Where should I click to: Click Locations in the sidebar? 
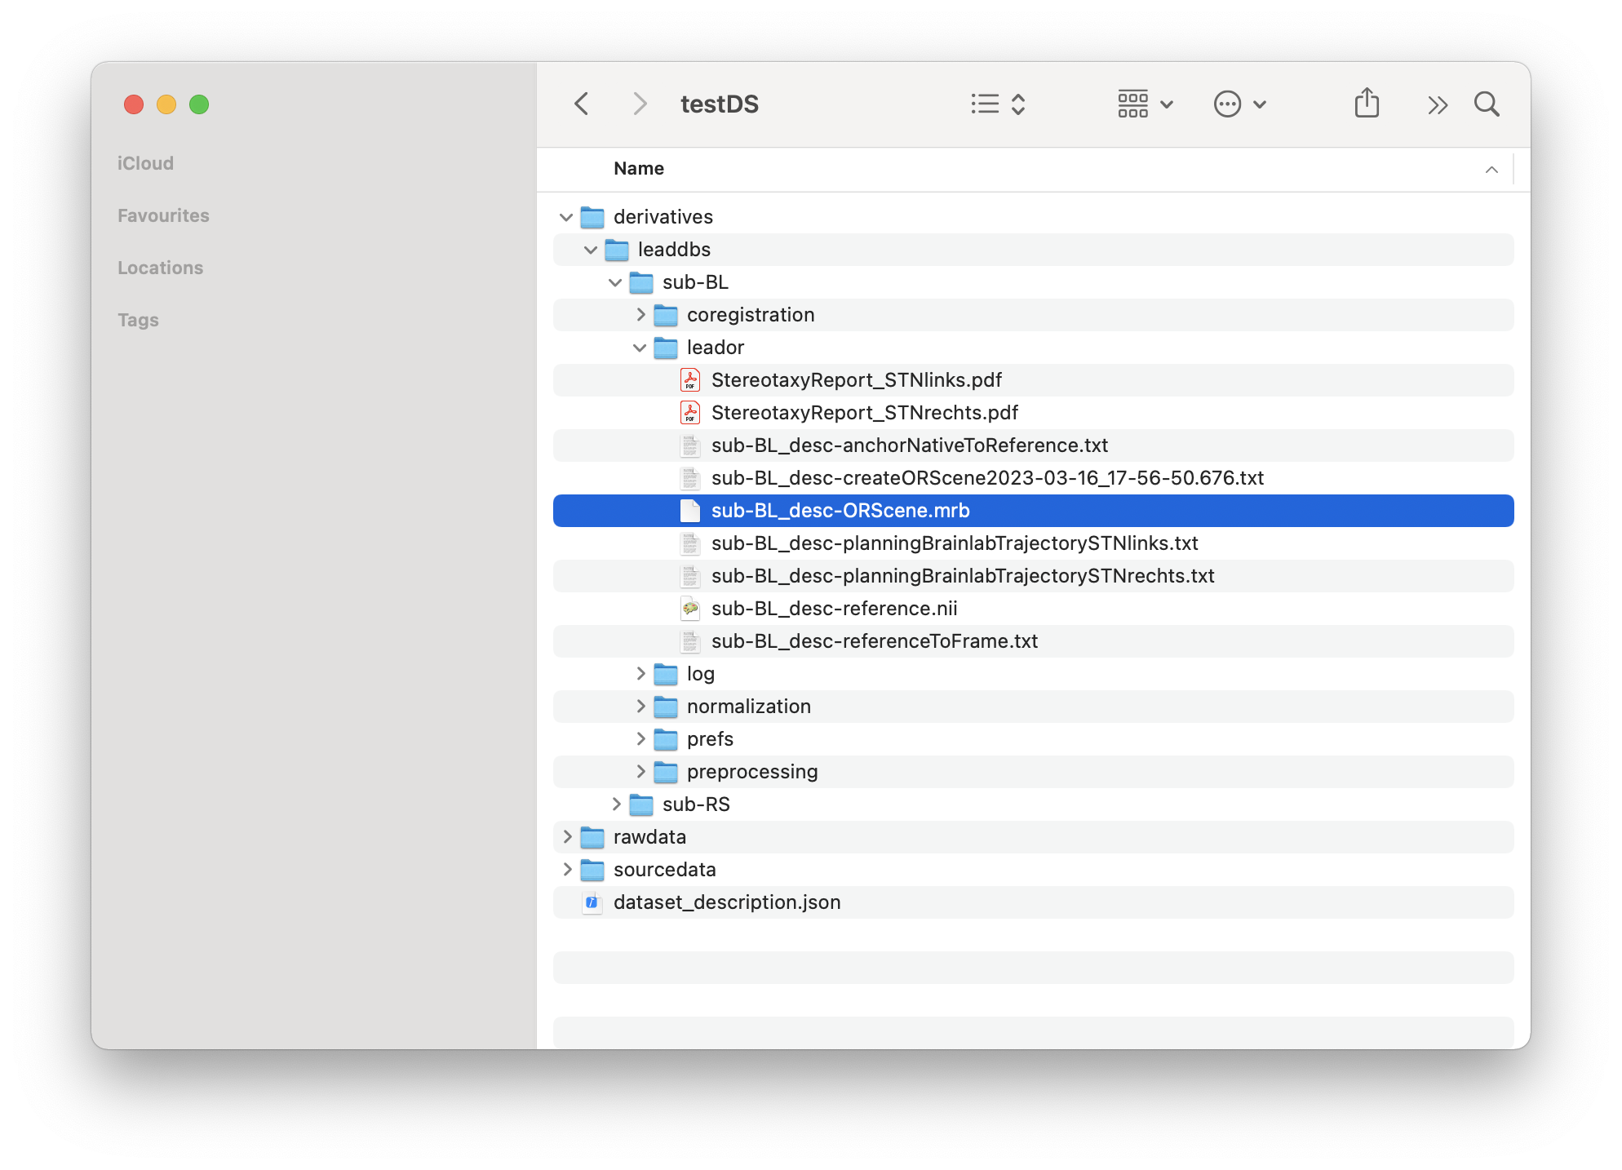[x=160, y=268]
